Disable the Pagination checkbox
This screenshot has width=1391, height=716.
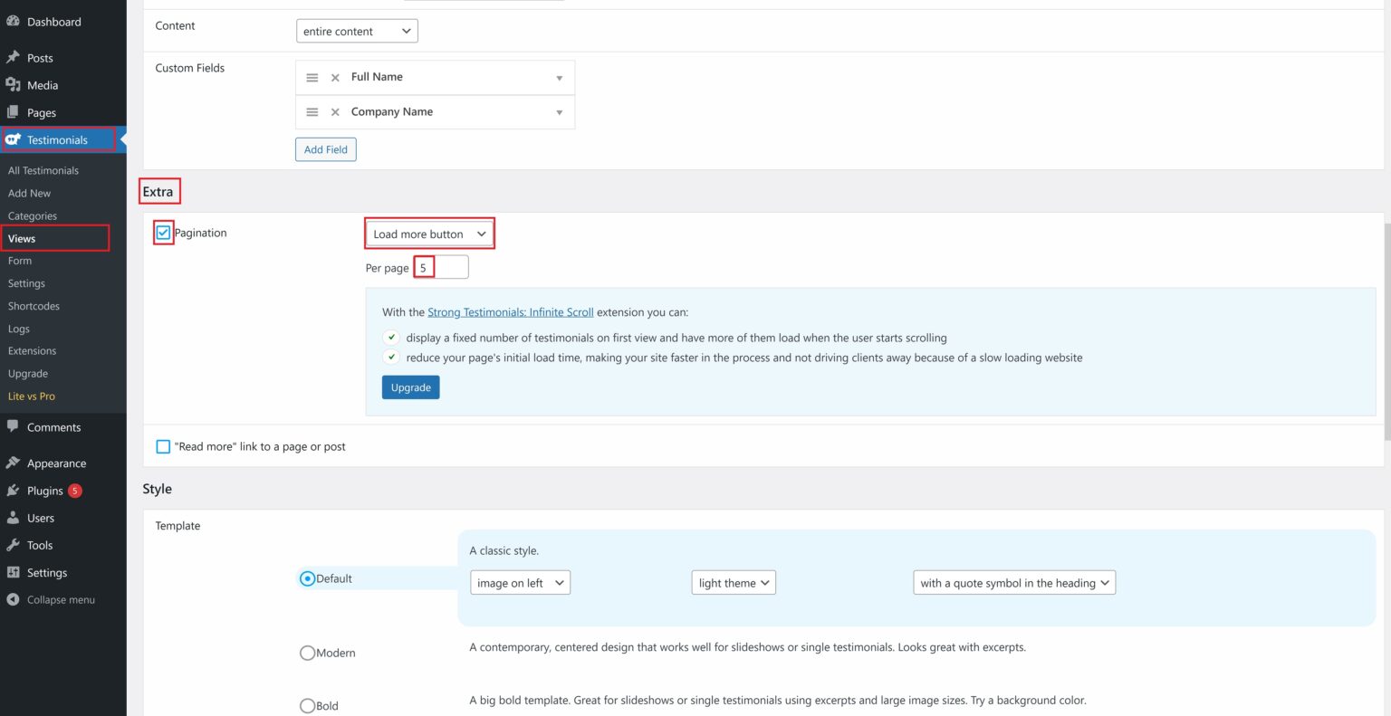162,232
